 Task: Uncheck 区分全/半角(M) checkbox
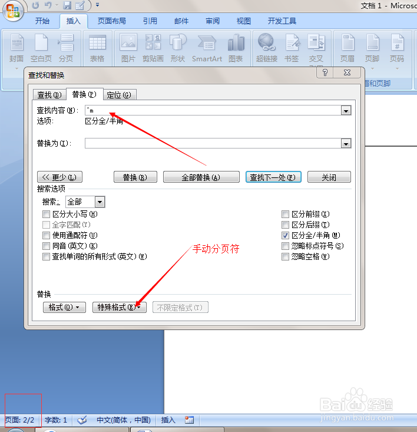(x=286, y=235)
